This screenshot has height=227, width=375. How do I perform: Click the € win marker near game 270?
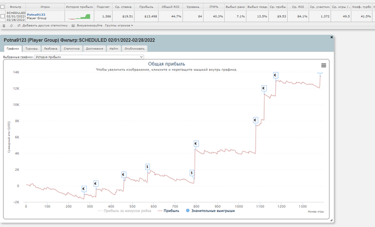pos(84,189)
